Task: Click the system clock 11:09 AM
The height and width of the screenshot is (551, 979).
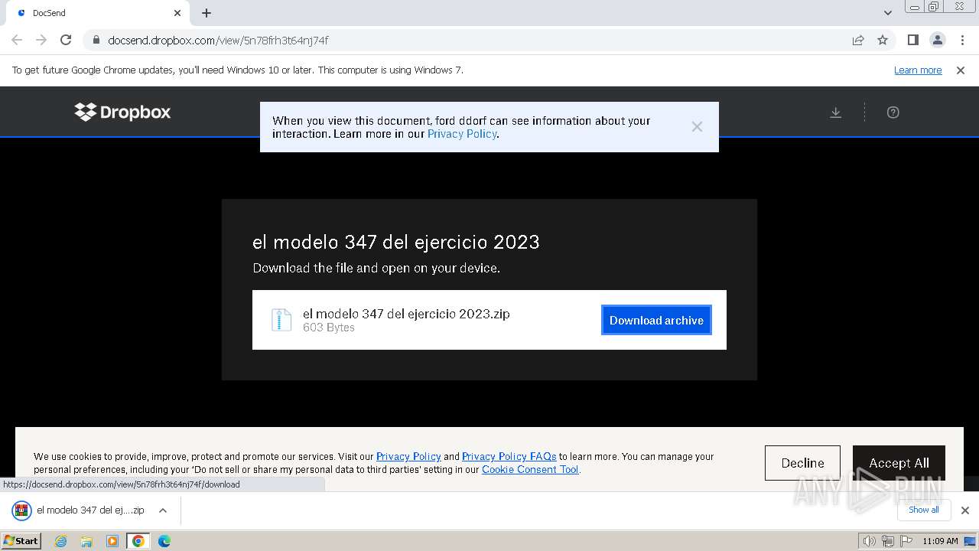Action: (x=940, y=541)
